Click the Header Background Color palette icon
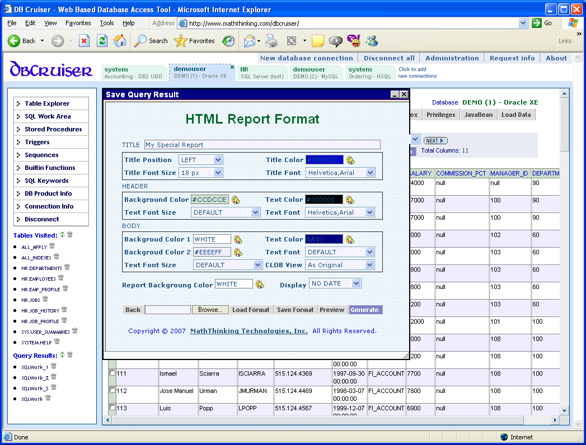Image resolution: width=586 pixels, height=445 pixels. [236, 200]
